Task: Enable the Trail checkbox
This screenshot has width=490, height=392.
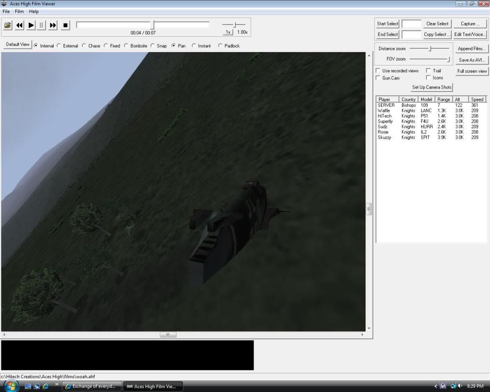Action: (428, 71)
